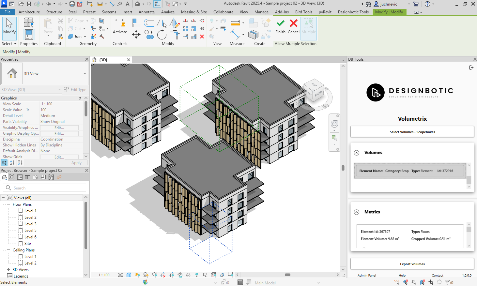Screen dimensions: 477x286
Task: Open the Visual Style cube in view bar
Action: click(x=129, y=275)
